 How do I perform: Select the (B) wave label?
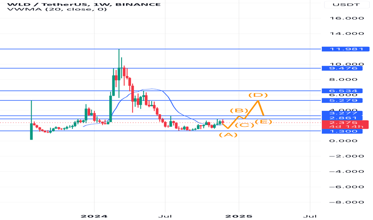(239, 110)
